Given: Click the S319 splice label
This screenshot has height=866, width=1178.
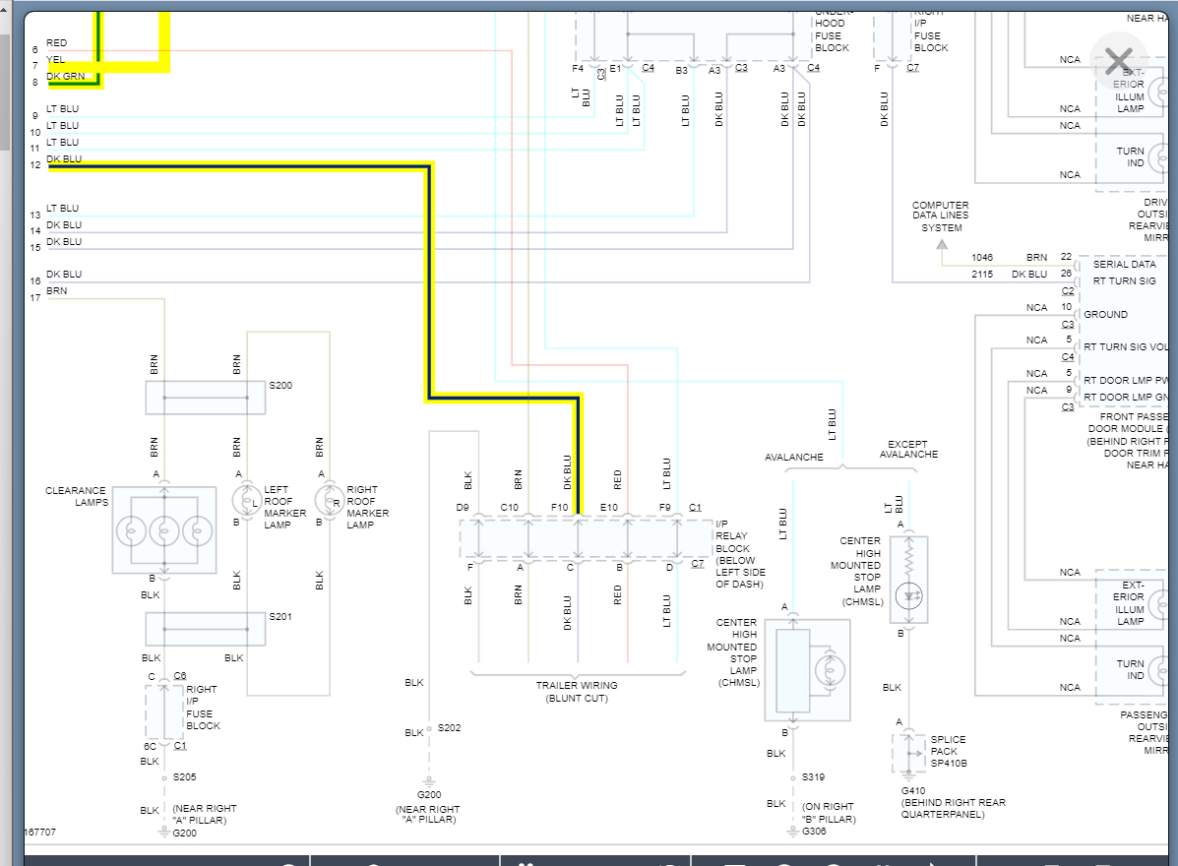Looking at the screenshot, I should click(813, 776).
